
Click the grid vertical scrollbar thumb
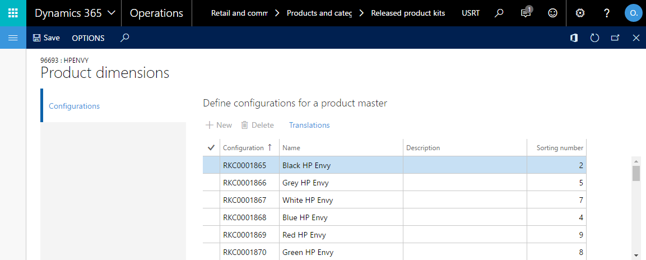coord(636,173)
